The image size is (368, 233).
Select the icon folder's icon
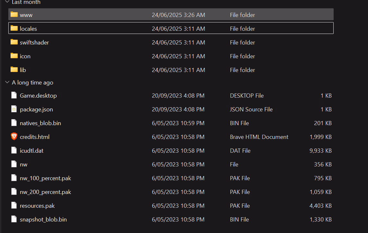[14, 56]
